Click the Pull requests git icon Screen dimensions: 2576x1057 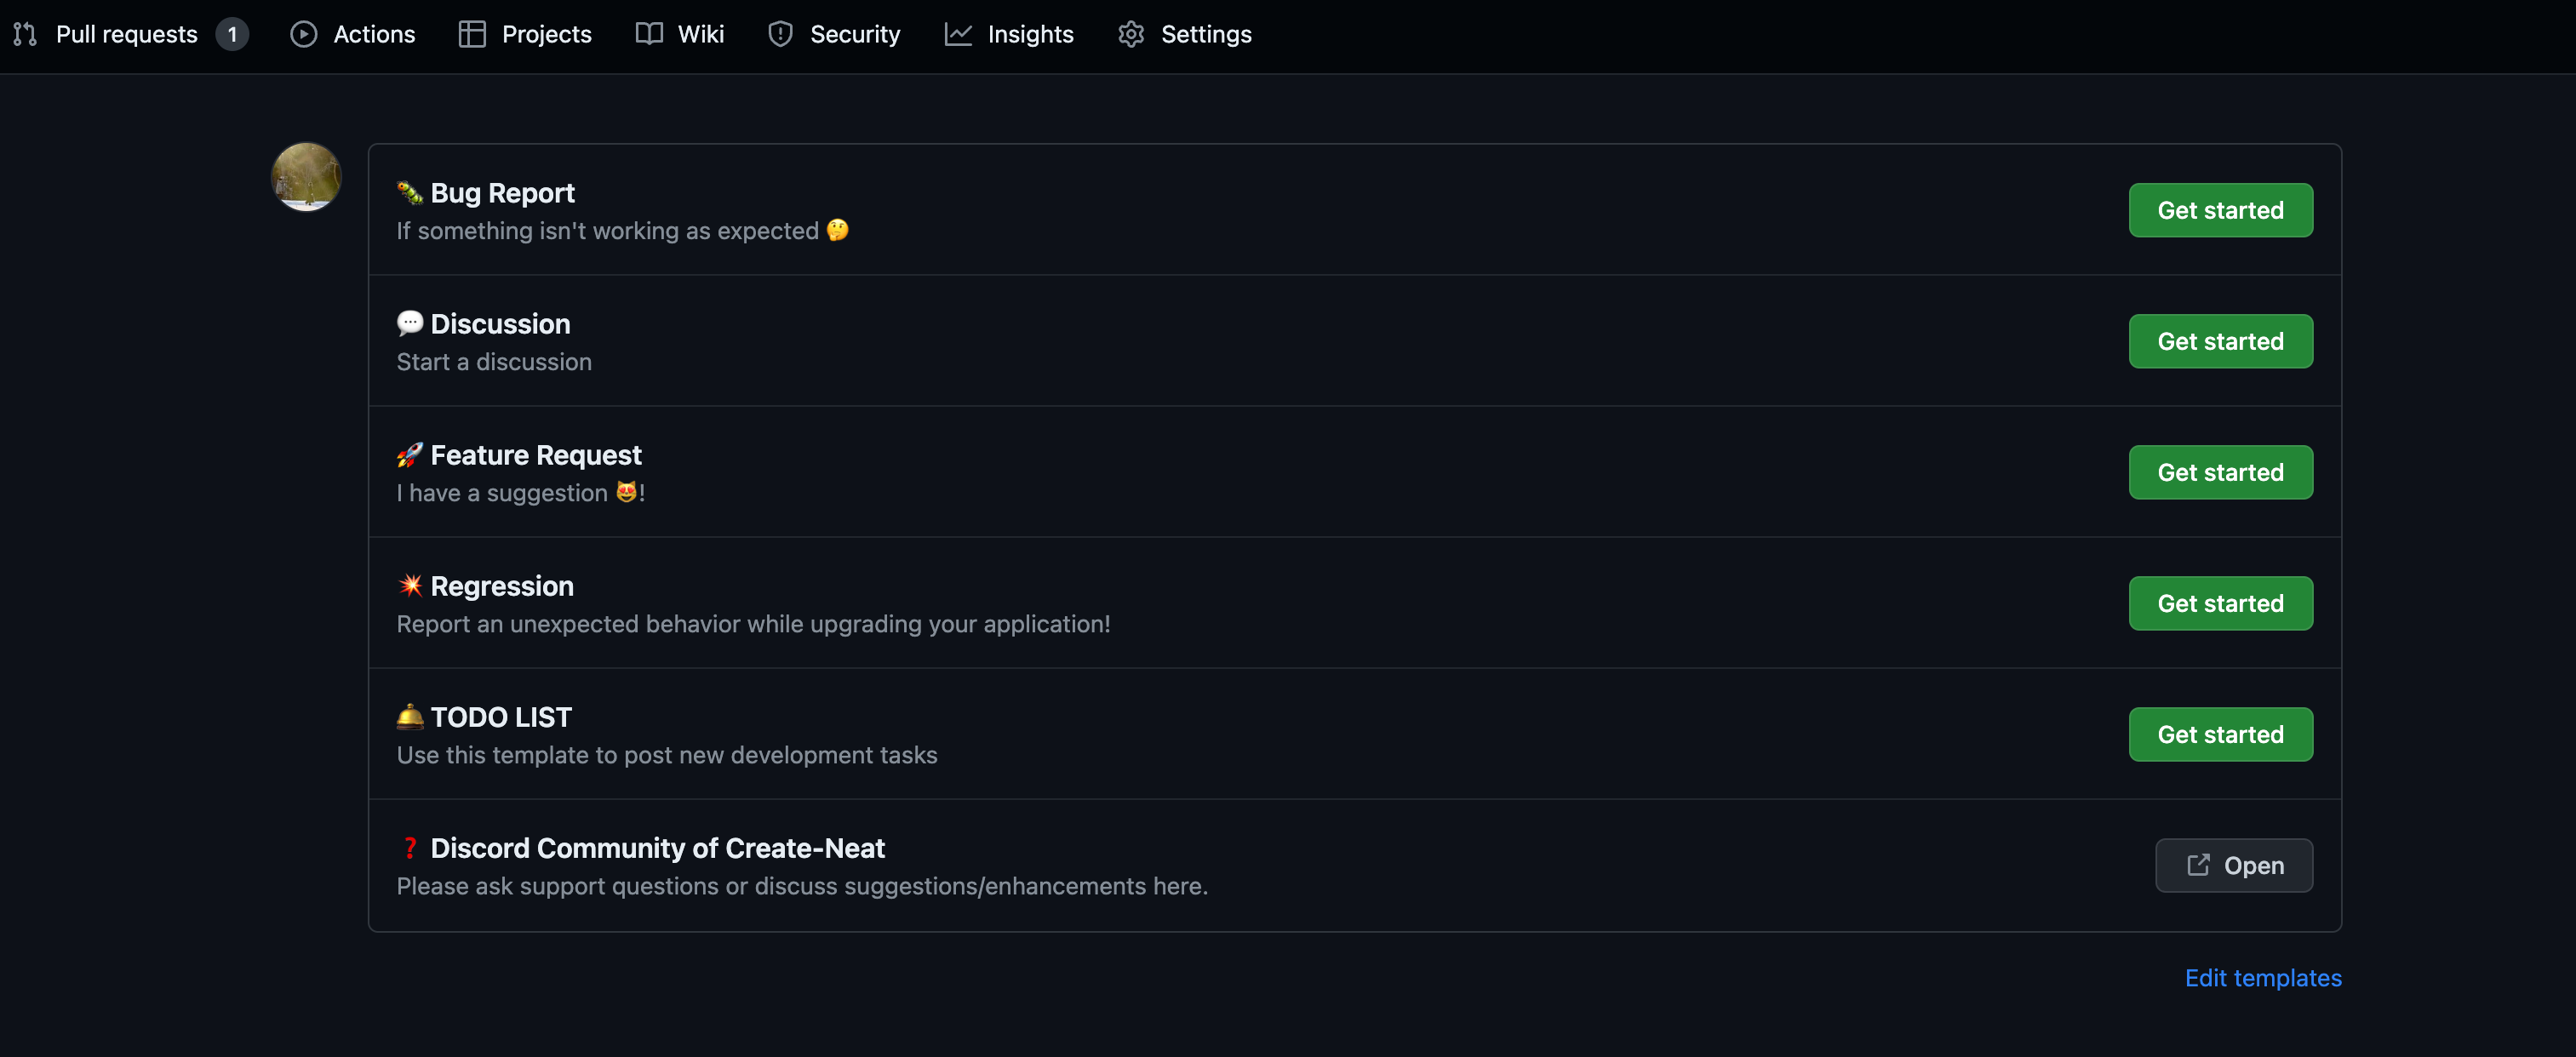(x=25, y=34)
